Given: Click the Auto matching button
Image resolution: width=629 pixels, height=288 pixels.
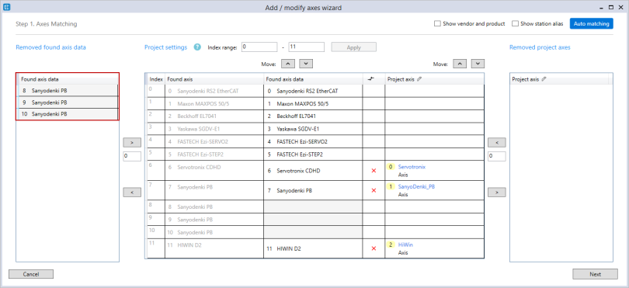Looking at the screenshot, I should pos(591,23).
